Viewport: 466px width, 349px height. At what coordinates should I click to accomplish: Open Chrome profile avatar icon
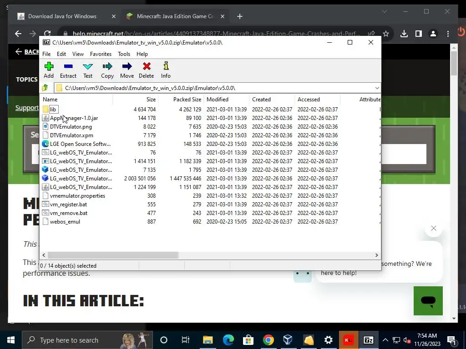point(433,34)
